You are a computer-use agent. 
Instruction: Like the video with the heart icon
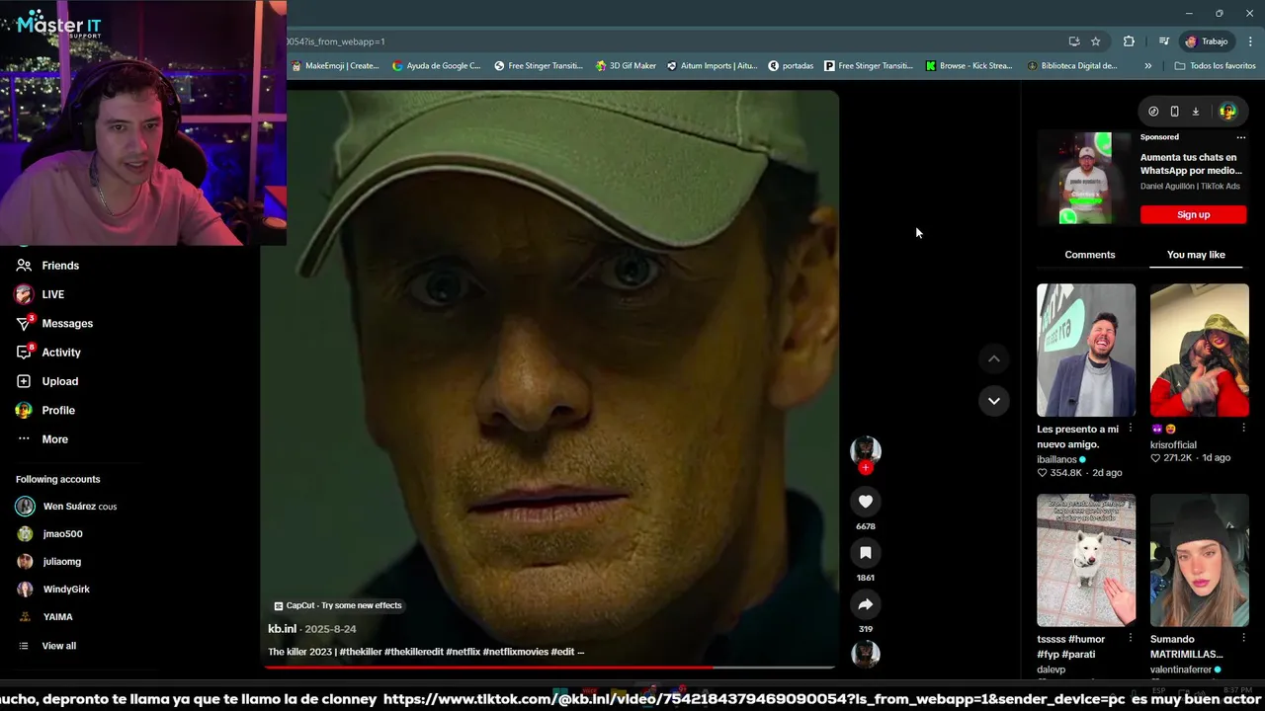[x=866, y=502]
